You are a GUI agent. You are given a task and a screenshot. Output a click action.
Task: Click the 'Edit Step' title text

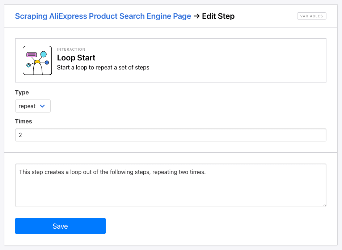click(x=218, y=16)
